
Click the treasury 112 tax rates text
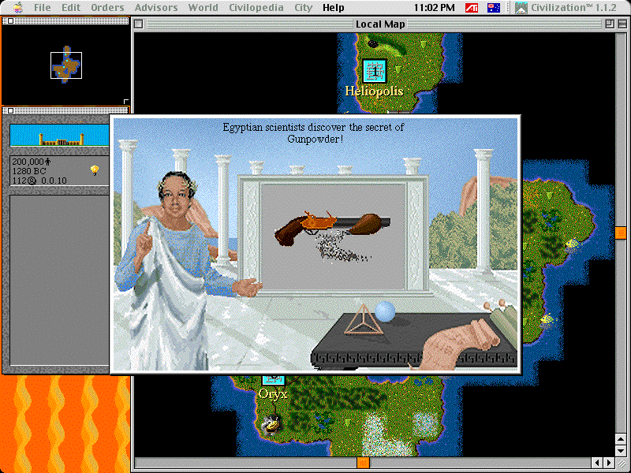pyautogui.click(x=39, y=181)
